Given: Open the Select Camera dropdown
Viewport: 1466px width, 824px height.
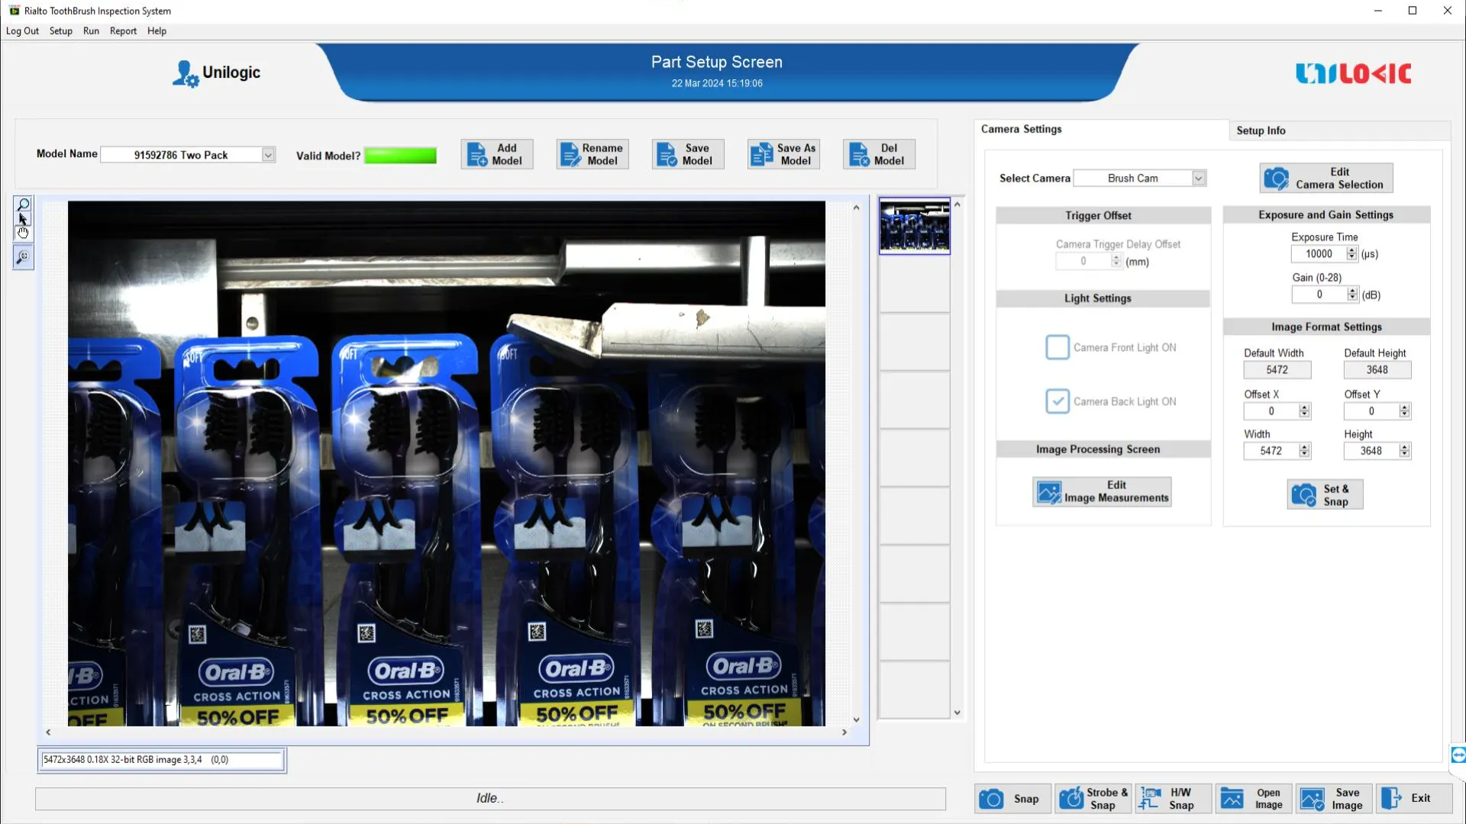Looking at the screenshot, I should click(1199, 179).
